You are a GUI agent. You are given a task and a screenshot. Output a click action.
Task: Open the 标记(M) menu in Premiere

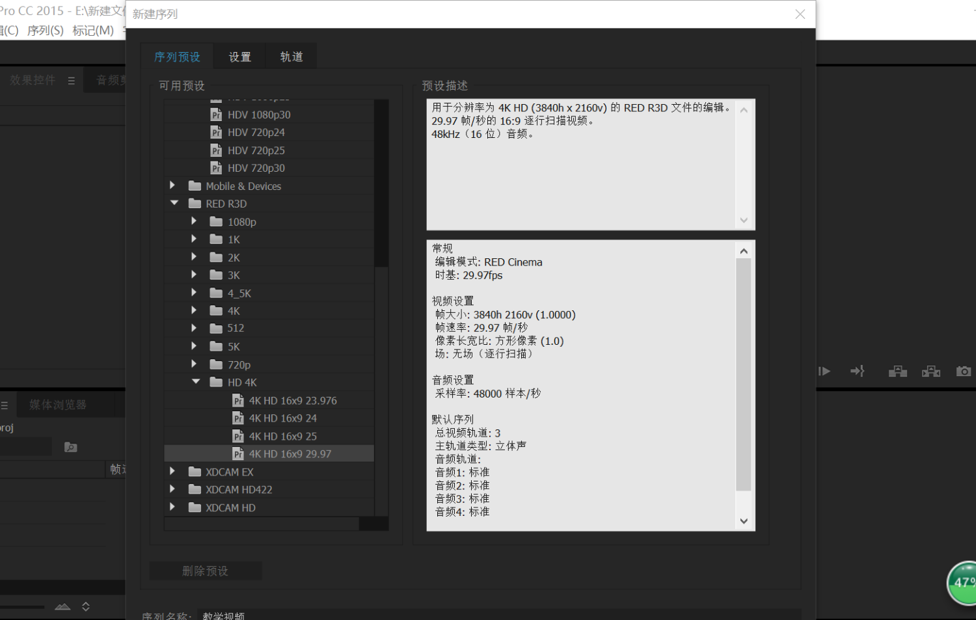point(93,31)
